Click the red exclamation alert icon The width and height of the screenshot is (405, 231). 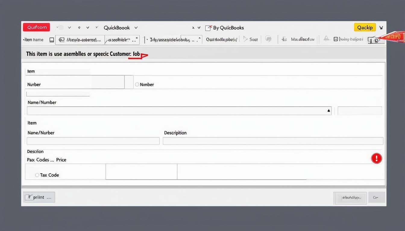coord(376,158)
